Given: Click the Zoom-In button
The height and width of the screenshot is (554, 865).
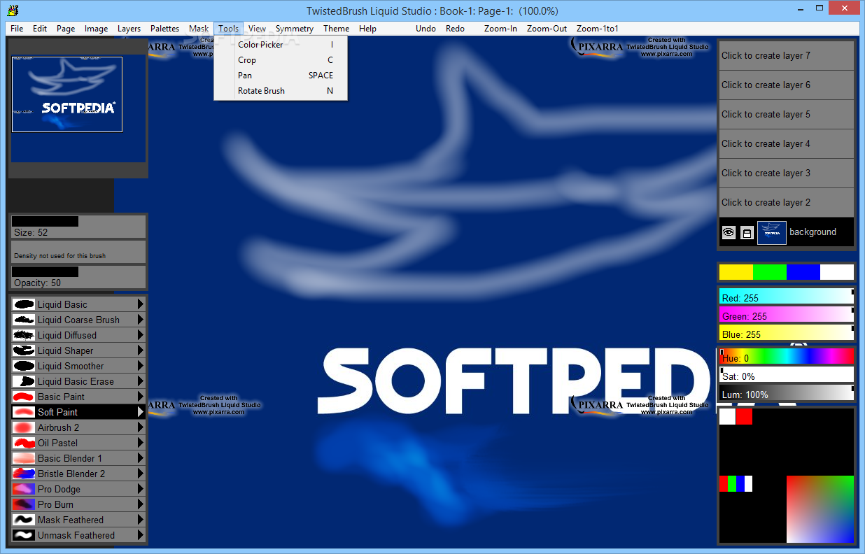Looking at the screenshot, I should click(x=500, y=29).
